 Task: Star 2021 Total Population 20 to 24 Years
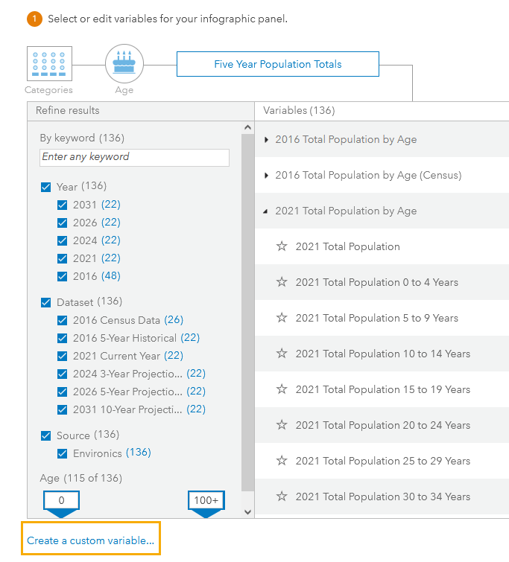tap(282, 425)
